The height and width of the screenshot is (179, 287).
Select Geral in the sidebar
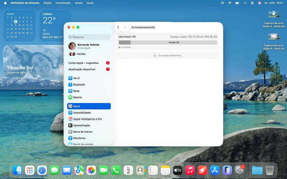89,106
